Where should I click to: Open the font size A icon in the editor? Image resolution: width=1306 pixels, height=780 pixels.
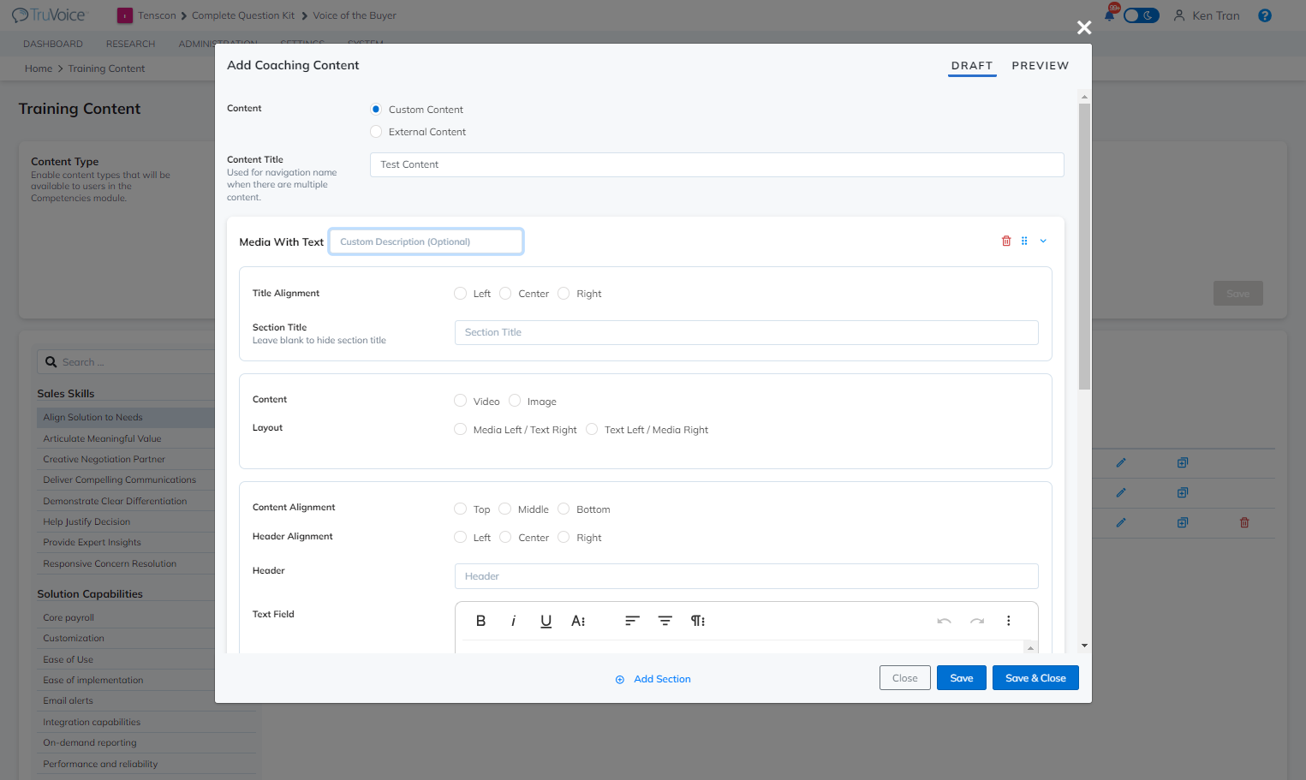[579, 621]
